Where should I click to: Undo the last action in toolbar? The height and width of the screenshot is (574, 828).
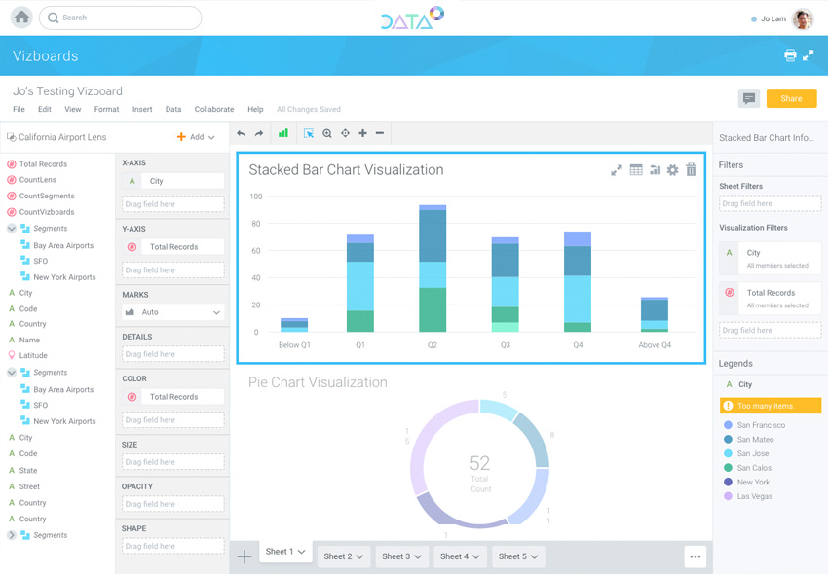[242, 133]
